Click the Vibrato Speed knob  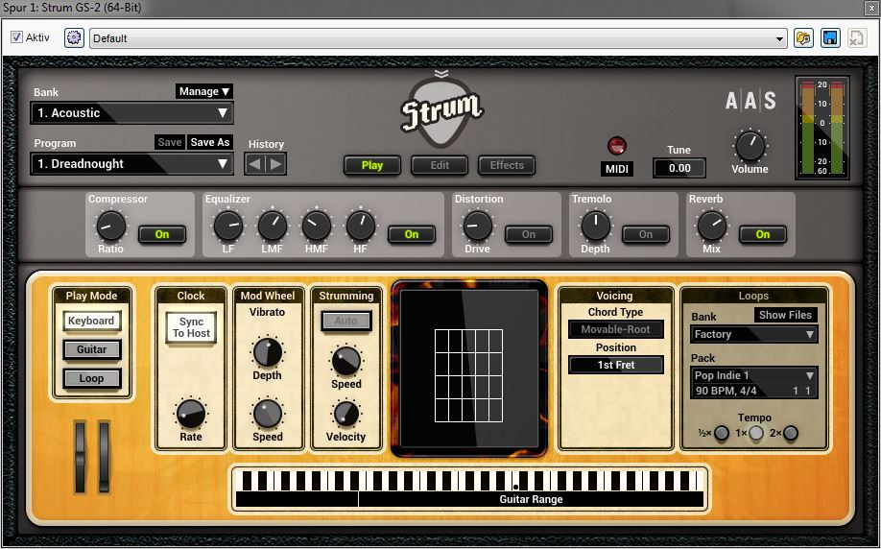(268, 414)
